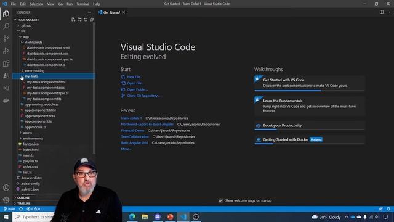
Task: Open recent Financial-Demo project
Action: point(132,130)
